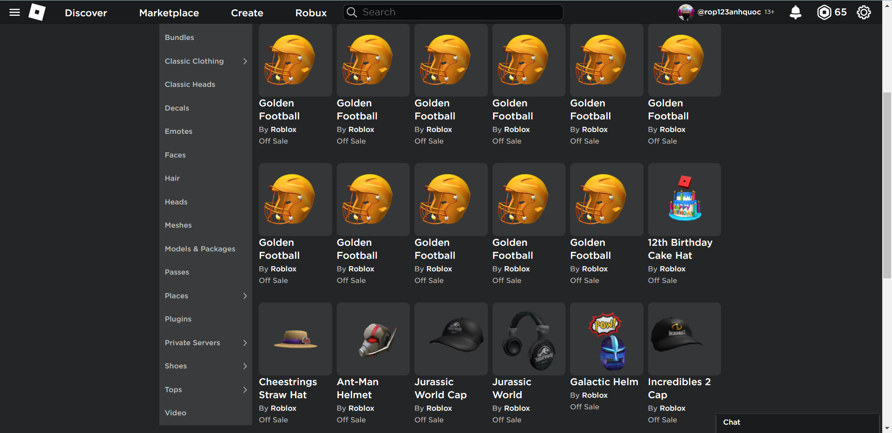892x433 pixels.
Task: Open the Incredibles 2 Cap thumbnail
Action: tap(684, 339)
